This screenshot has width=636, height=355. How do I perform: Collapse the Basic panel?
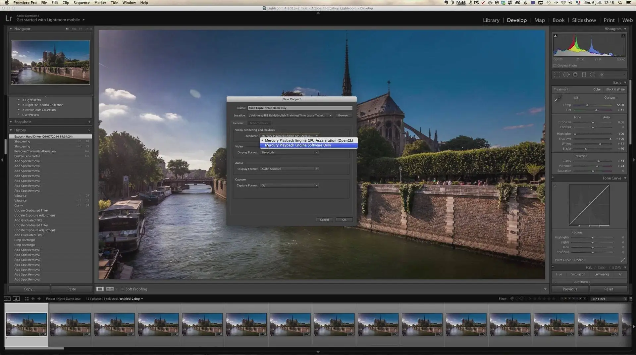click(625, 82)
